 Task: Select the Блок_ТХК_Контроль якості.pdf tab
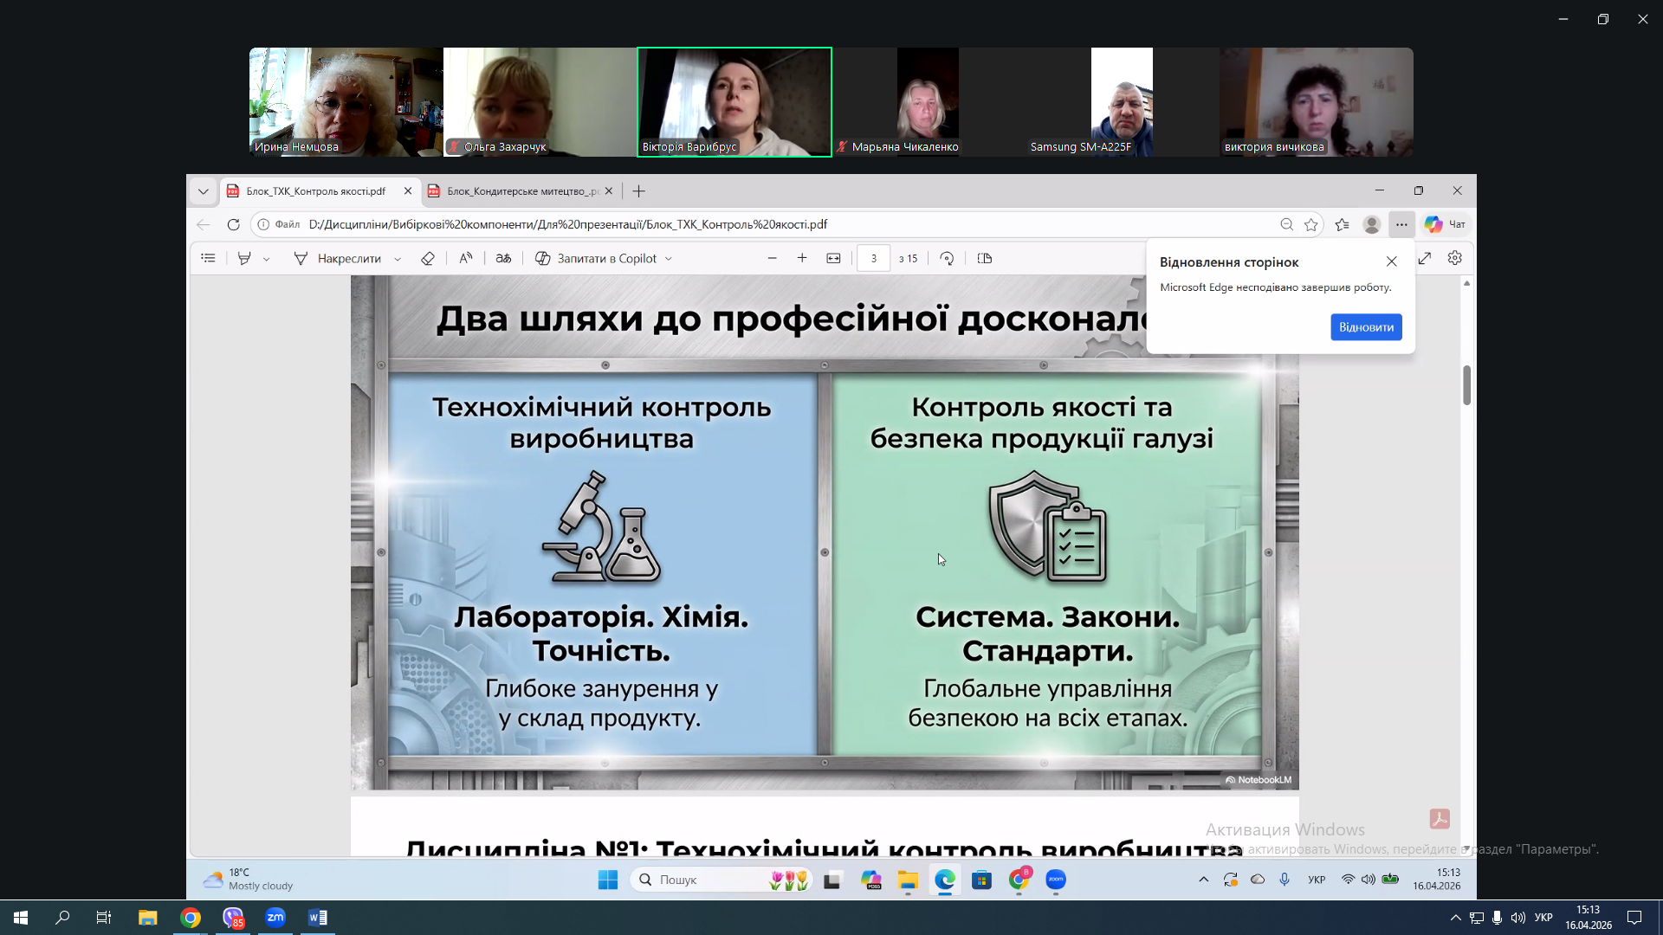[x=315, y=191]
